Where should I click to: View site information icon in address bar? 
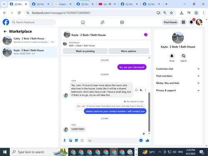pyautogui.click(x=28, y=13)
